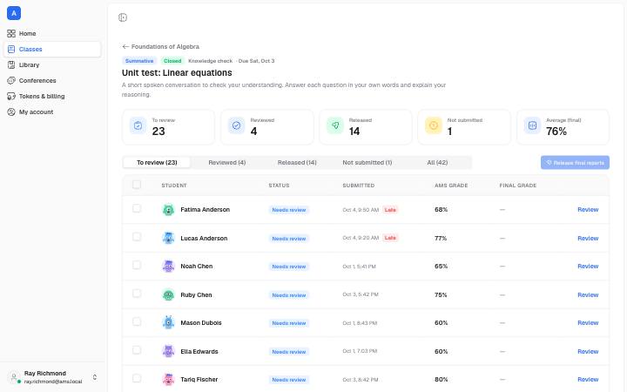The image size is (627, 392).
Task: Expand the Ray Richmond account switcher
Action: [95, 377]
